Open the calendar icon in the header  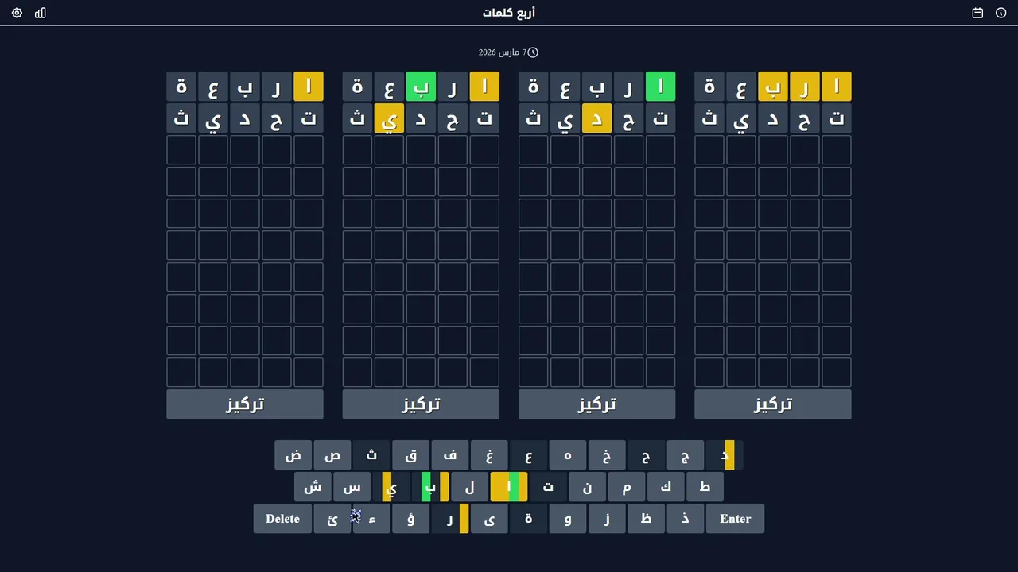977,13
